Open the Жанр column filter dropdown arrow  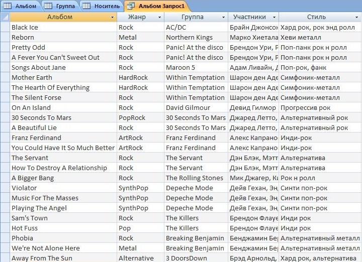159,17
